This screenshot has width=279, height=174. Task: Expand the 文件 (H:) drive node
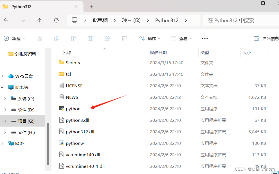click(x=5, y=132)
